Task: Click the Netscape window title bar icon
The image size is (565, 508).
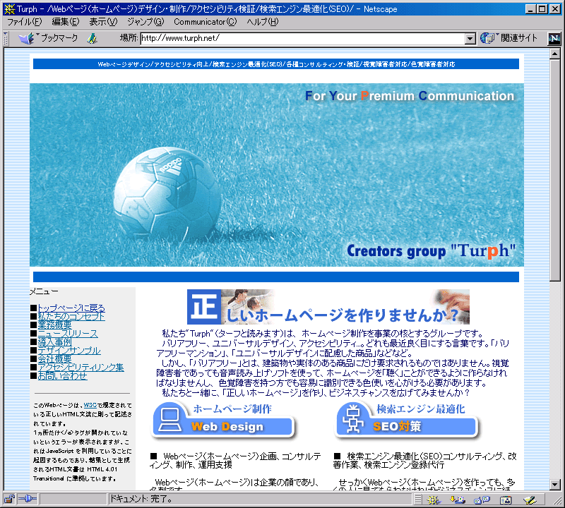Action: click(x=9, y=9)
